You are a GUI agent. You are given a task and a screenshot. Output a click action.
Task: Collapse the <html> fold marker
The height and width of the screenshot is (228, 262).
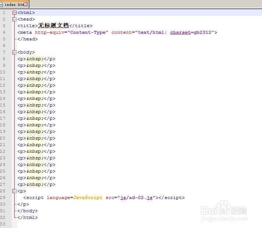point(15,12)
